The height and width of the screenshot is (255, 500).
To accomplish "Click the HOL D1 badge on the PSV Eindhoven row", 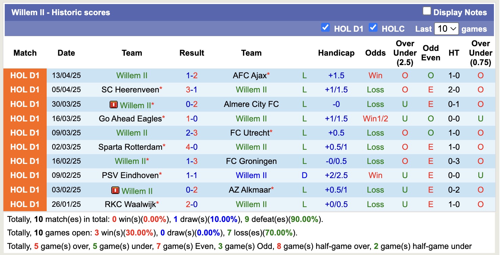I will click(25, 175).
